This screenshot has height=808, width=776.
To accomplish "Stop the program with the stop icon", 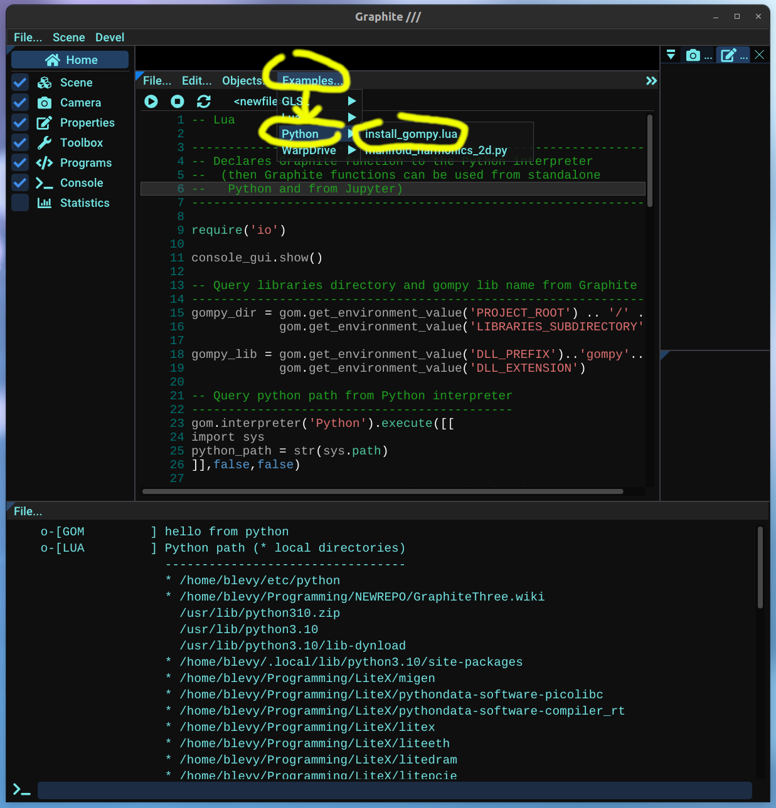I will click(178, 102).
